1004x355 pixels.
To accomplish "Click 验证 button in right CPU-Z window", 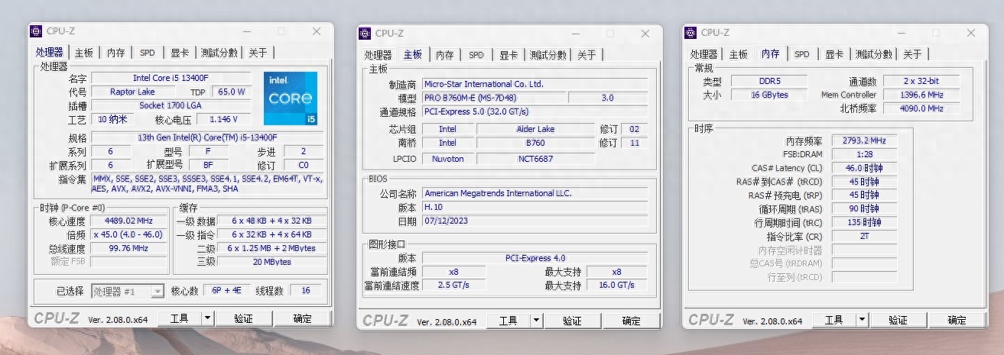I will click(898, 320).
